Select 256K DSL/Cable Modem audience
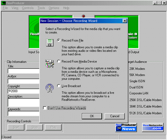 pos(145,100)
